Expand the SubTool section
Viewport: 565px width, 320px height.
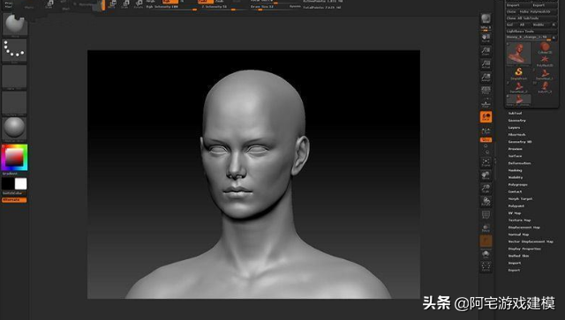(x=515, y=113)
